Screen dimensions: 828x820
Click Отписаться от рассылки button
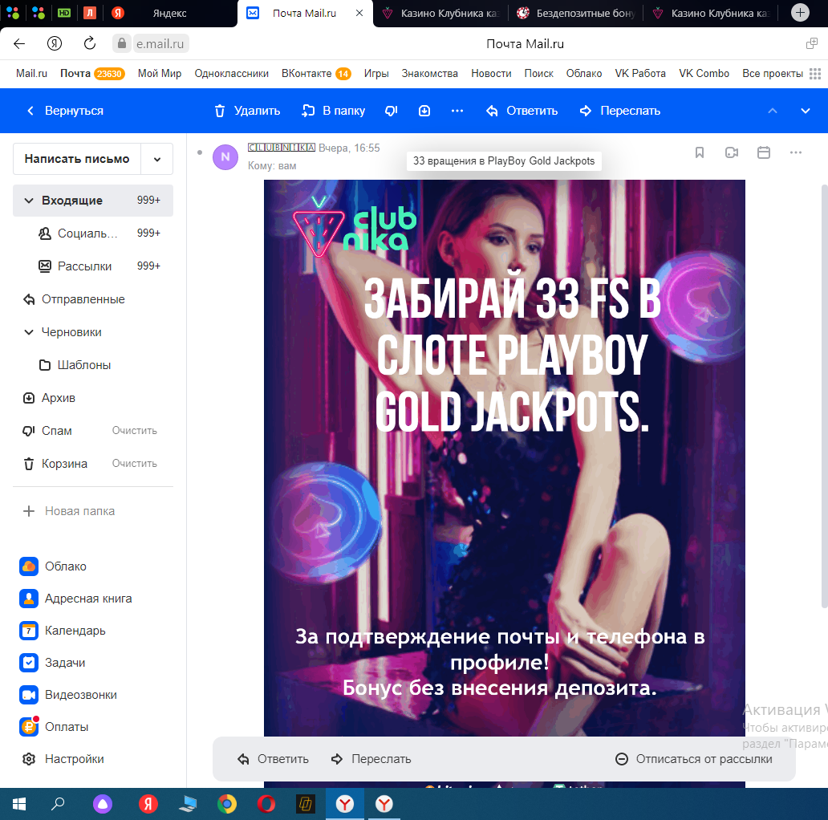pyautogui.click(x=694, y=759)
